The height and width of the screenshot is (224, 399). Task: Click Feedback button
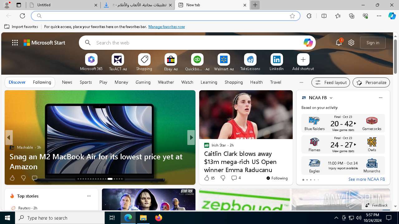tap(376, 205)
